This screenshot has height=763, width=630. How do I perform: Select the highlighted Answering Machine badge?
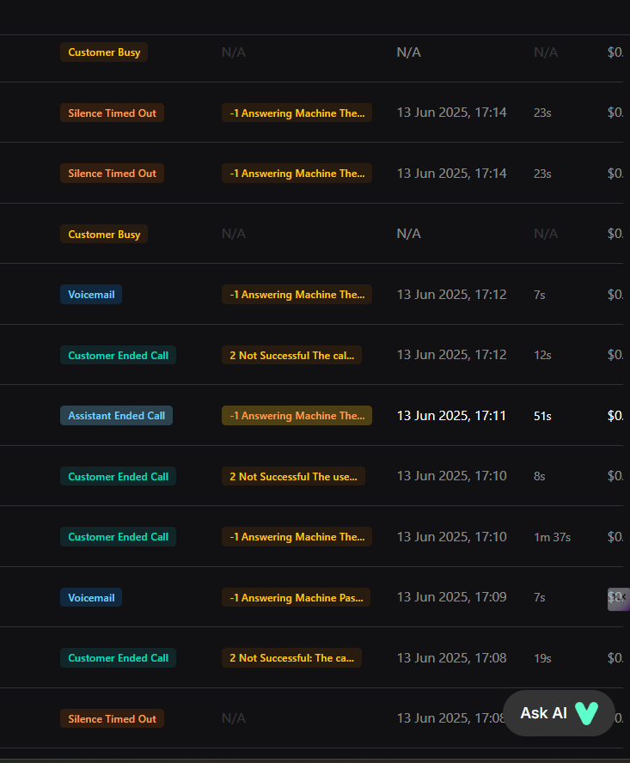tap(297, 416)
